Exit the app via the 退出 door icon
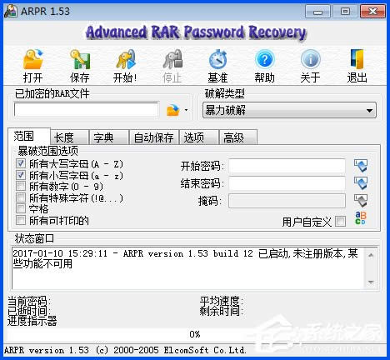Screen dimensions: 390x360 pyautogui.click(x=357, y=59)
